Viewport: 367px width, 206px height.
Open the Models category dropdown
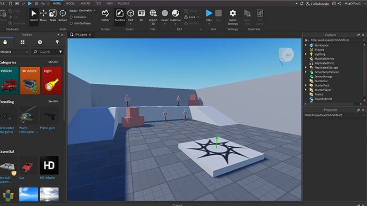click(14, 52)
